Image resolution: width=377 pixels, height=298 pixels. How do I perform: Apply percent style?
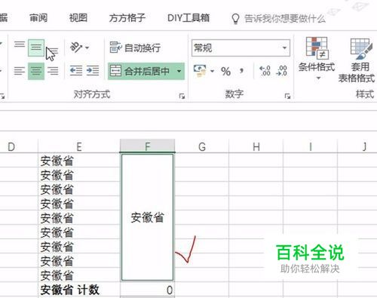pos(225,72)
